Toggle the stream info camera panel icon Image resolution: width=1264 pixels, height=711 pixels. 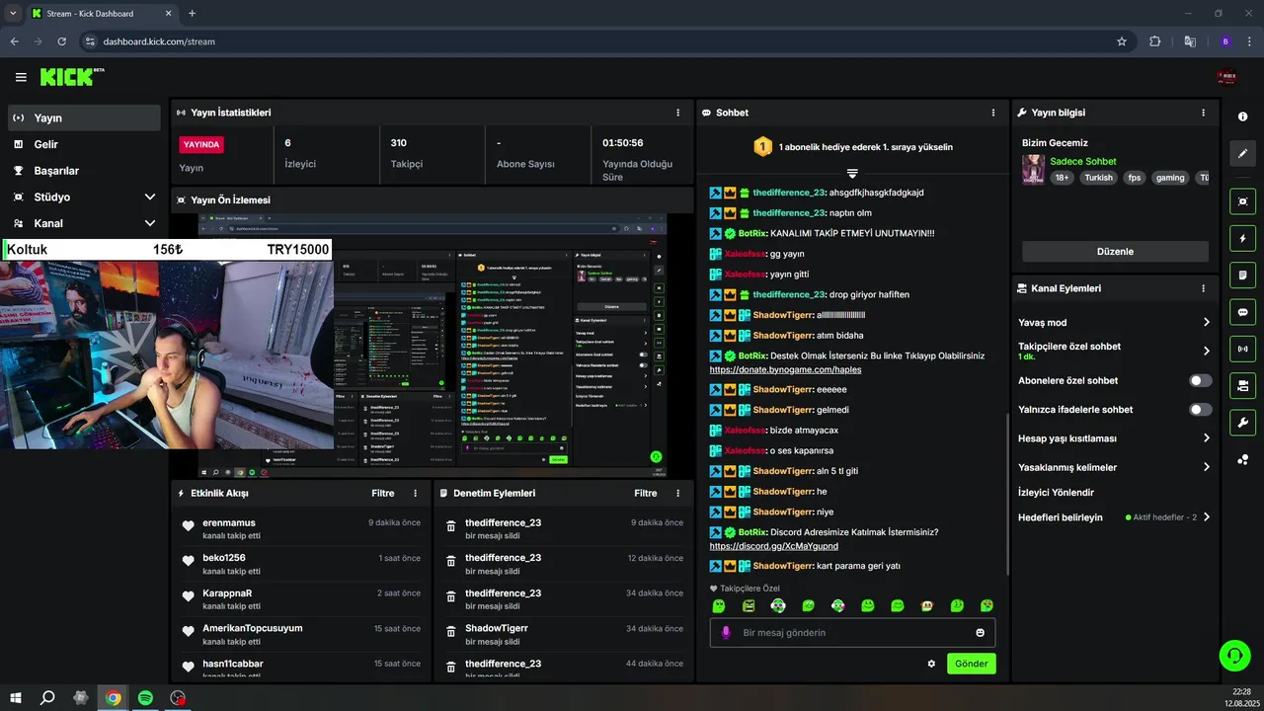pos(1242,385)
